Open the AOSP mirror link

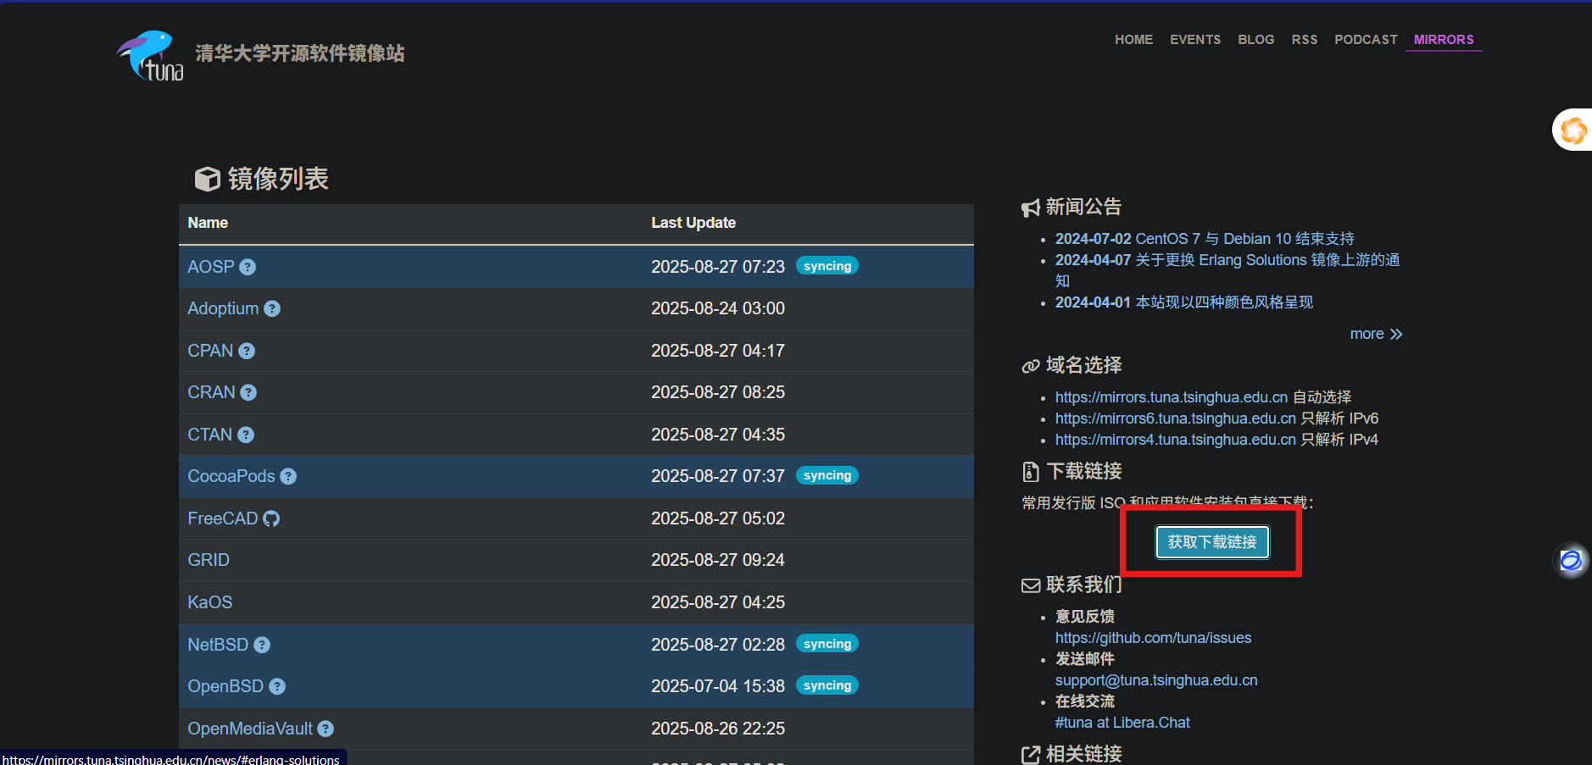coord(211,267)
